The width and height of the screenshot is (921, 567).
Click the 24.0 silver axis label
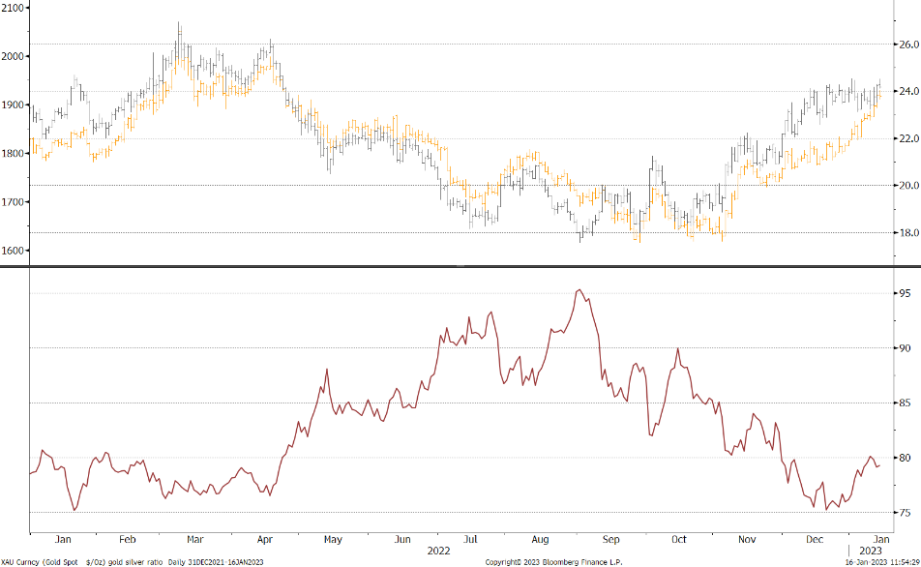[x=909, y=91]
